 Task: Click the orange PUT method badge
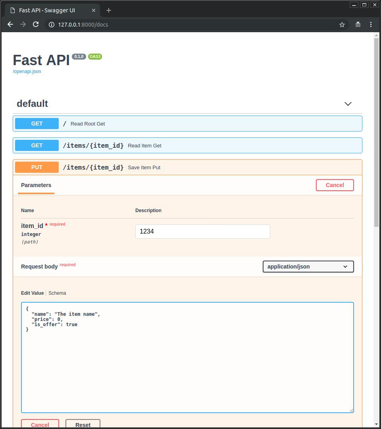click(37, 167)
